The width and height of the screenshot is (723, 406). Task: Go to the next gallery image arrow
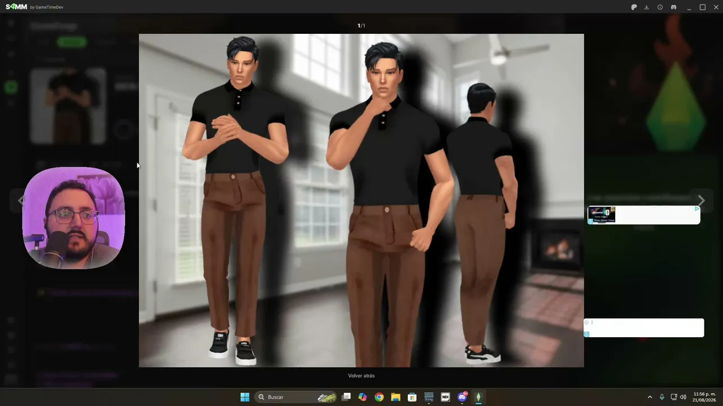pyautogui.click(x=701, y=201)
